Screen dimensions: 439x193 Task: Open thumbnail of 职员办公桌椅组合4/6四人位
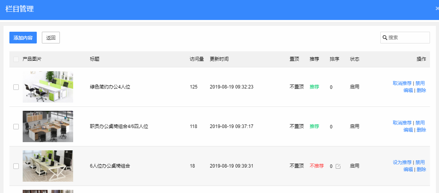pyautogui.click(x=48, y=126)
